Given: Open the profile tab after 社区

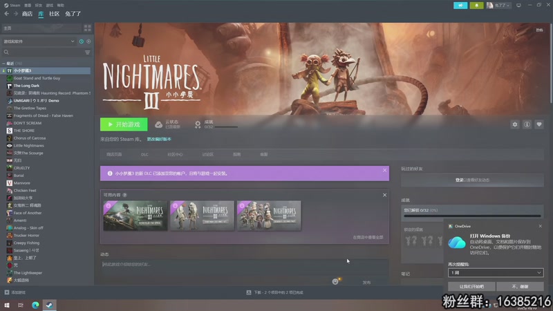Looking at the screenshot, I should [73, 14].
